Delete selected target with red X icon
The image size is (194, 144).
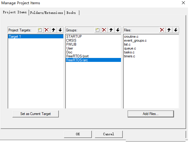[x=46, y=30]
